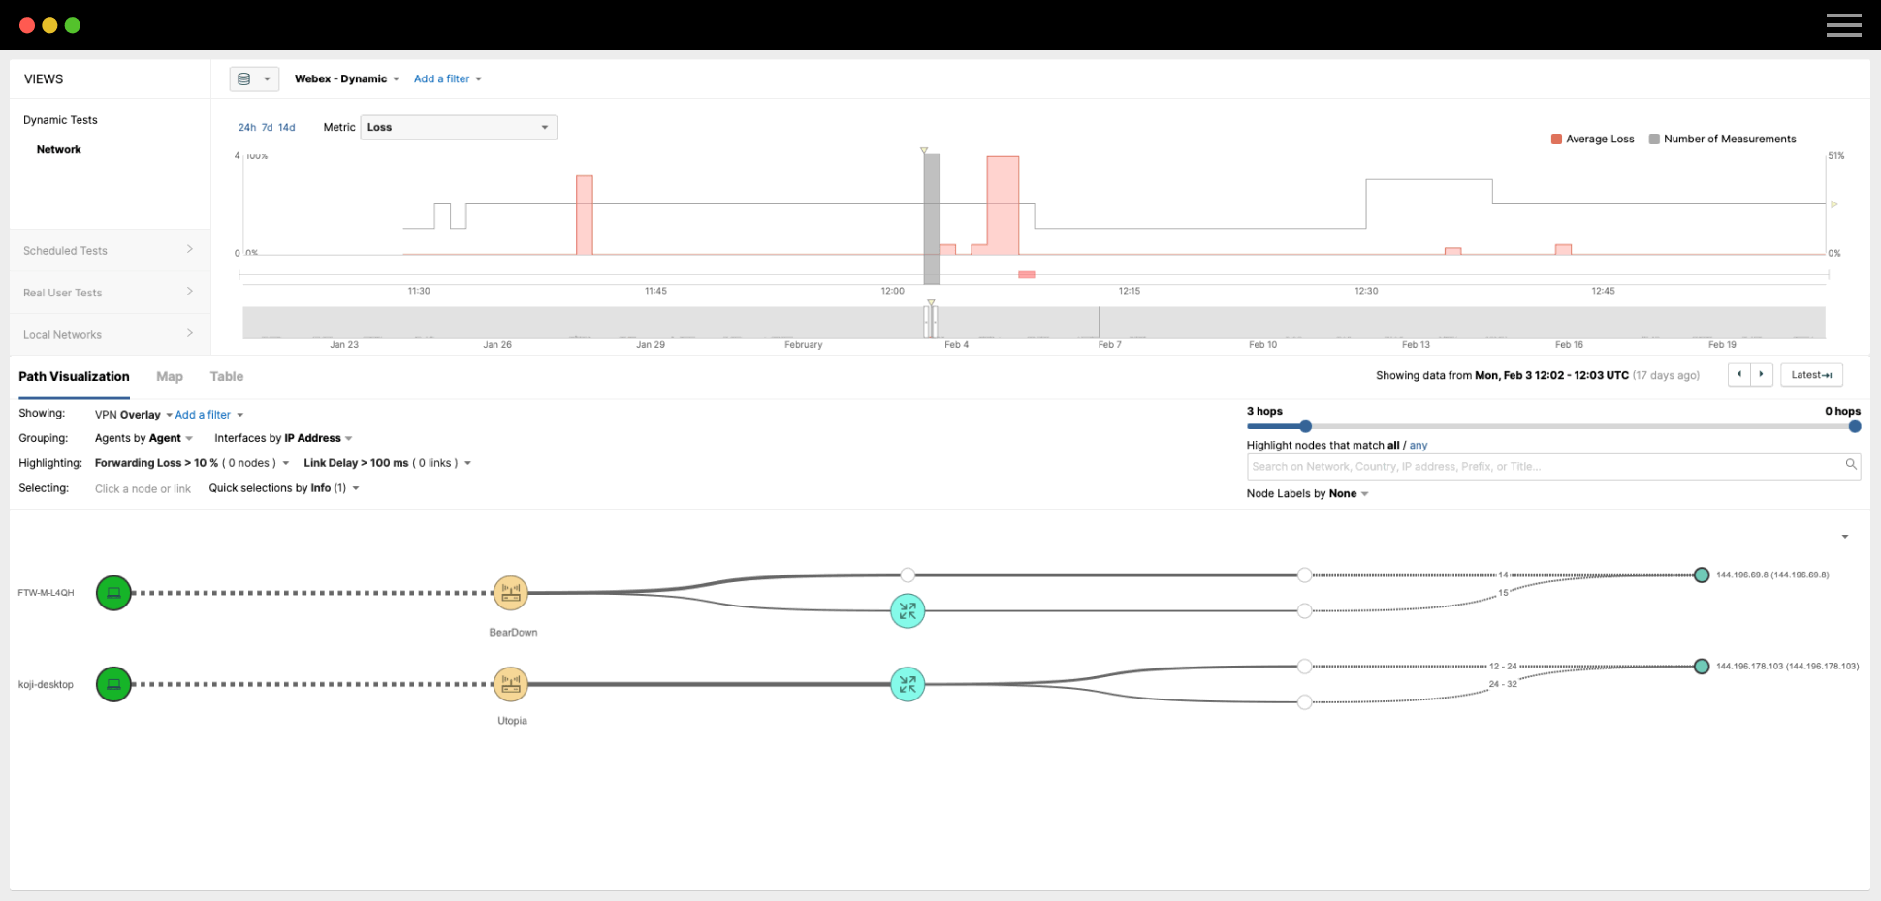
Task: Toggle the Average Loss legend item
Action: (x=1592, y=140)
